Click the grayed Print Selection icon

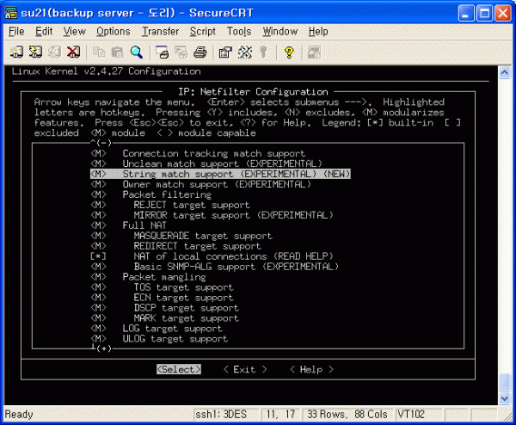181,52
